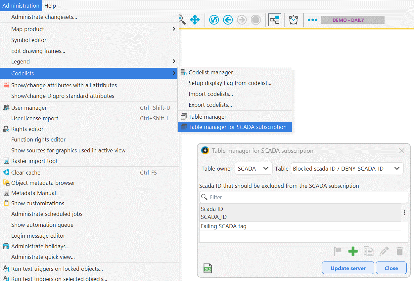This screenshot has width=414, height=281.
Task: Open column options vertical dots menu
Action: point(404,213)
